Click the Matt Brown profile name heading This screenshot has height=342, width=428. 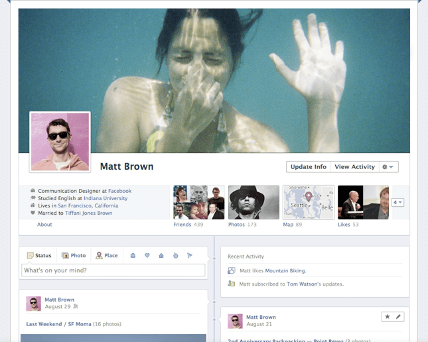pyautogui.click(x=127, y=166)
